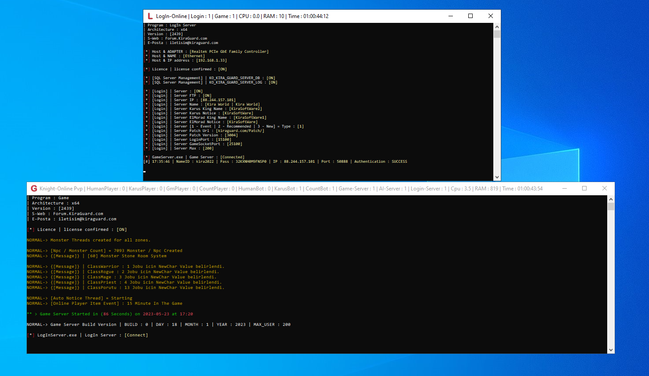Click the G icon of Knight-Online Pvp window
Image resolution: width=649 pixels, height=376 pixels.
tap(34, 189)
